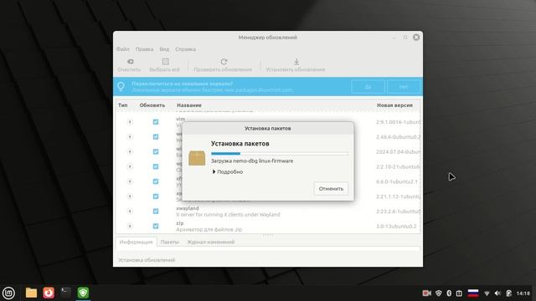Image resolution: width=536 pixels, height=301 pixels.
Task: Uncheck the checkbox in the 2024.07.04 row
Action: point(156,151)
